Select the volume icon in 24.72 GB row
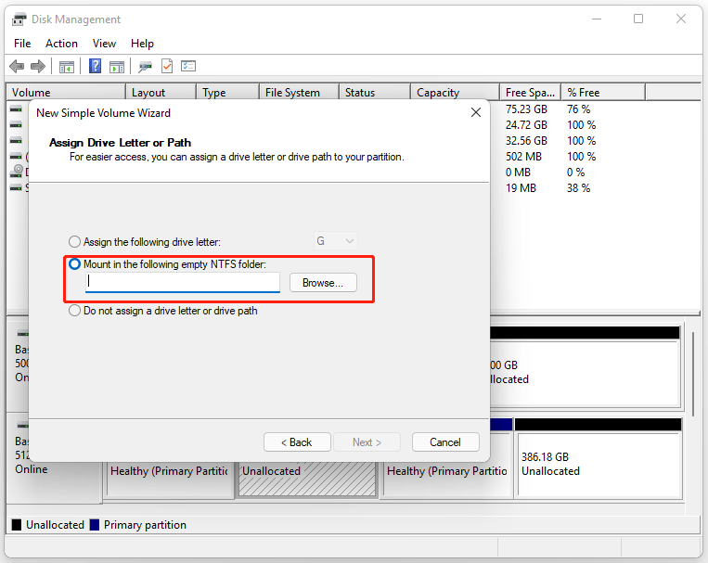 pos(16,125)
